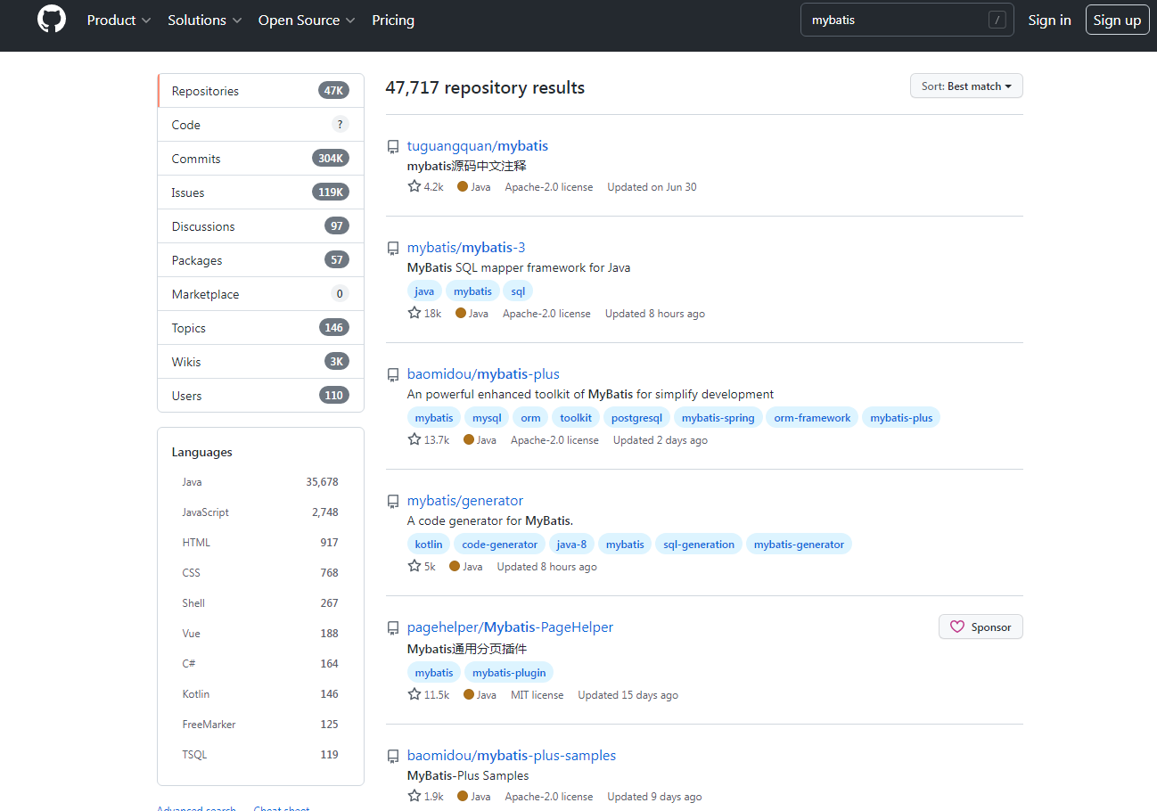
Task: Click the Sign up button
Action: click(1117, 20)
